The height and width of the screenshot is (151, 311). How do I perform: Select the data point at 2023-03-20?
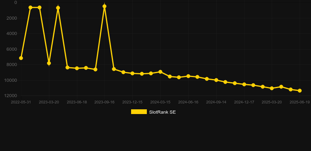[x=49, y=63]
